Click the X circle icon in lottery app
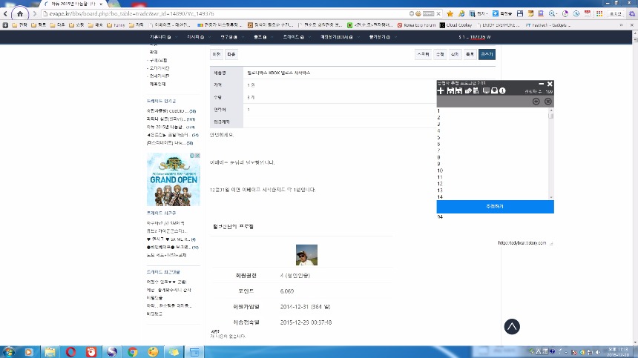This screenshot has width=638, height=358. pyautogui.click(x=548, y=102)
